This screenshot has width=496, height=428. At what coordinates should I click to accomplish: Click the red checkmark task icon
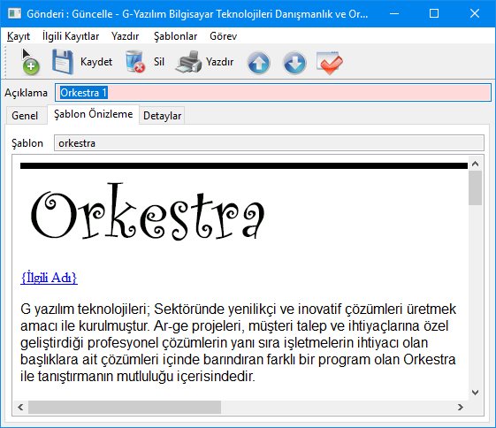[330, 63]
